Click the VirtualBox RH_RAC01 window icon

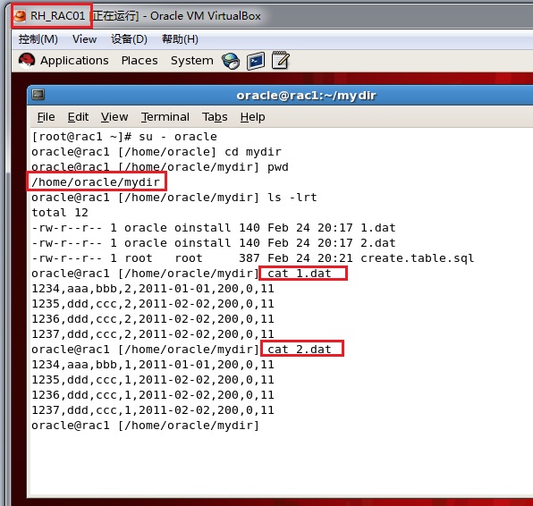tap(20, 15)
